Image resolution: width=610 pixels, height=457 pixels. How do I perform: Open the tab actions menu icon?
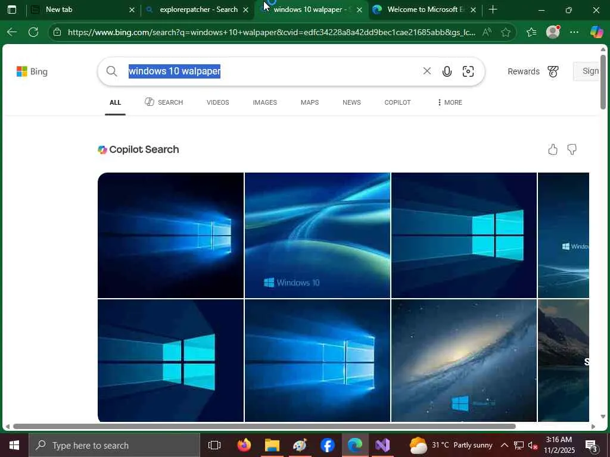click(12, 10)
